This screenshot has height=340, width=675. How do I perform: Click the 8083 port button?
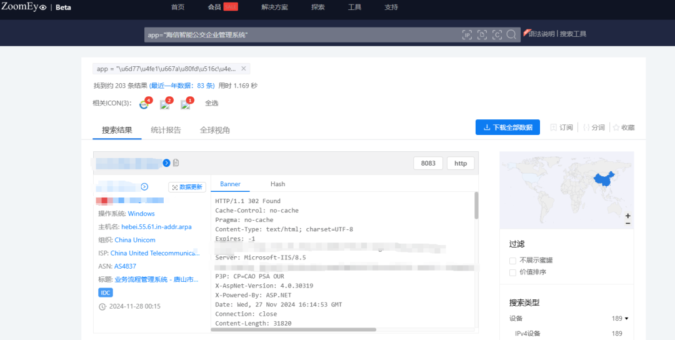tap(428, 164)
